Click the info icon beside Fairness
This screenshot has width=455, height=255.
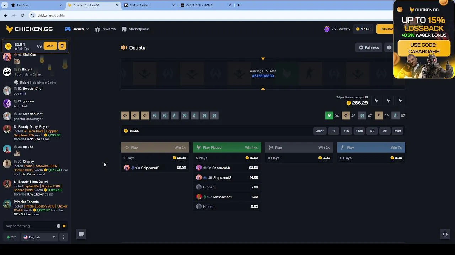click(389, 47)
